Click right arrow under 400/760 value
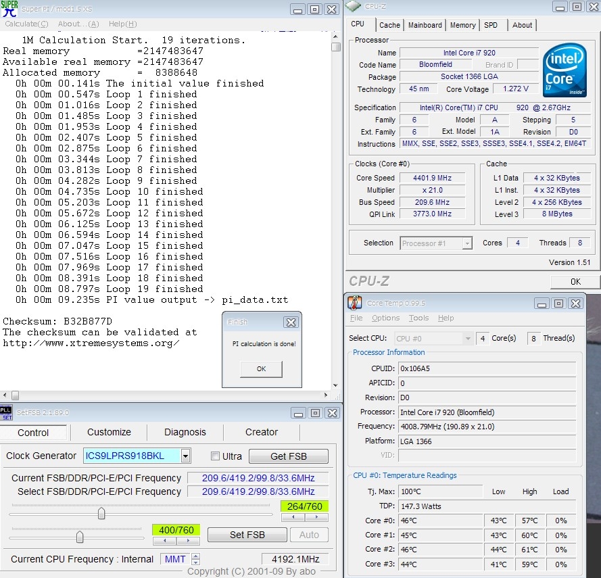 coord(188,541)
